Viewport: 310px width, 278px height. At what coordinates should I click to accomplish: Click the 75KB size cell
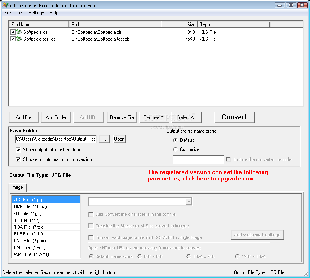pos(190,39)
